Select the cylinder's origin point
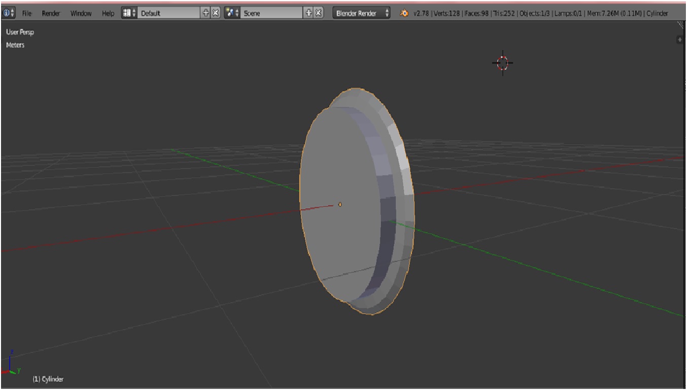 pyautogui.click(x=340, y=204)
